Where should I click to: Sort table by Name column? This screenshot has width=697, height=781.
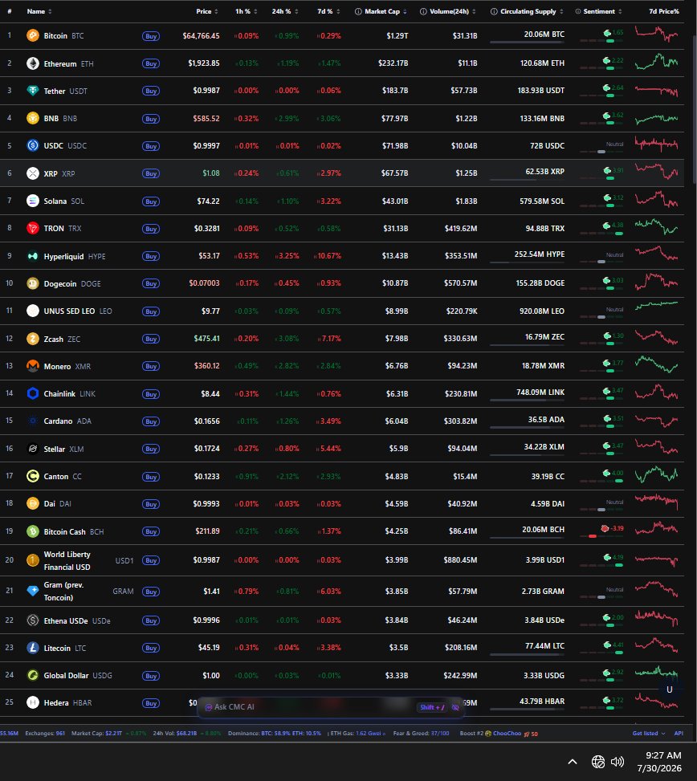tap(39, 11)
